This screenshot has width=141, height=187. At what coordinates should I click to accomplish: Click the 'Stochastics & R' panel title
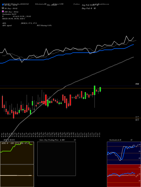[115, 140]
